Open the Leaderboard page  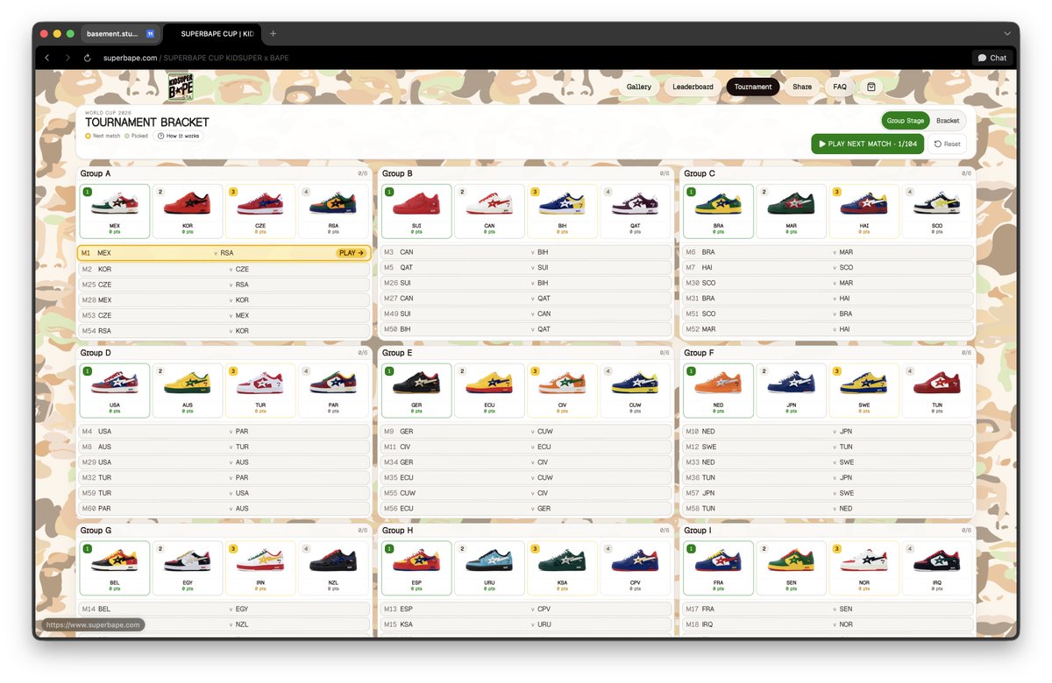(693, 87)
